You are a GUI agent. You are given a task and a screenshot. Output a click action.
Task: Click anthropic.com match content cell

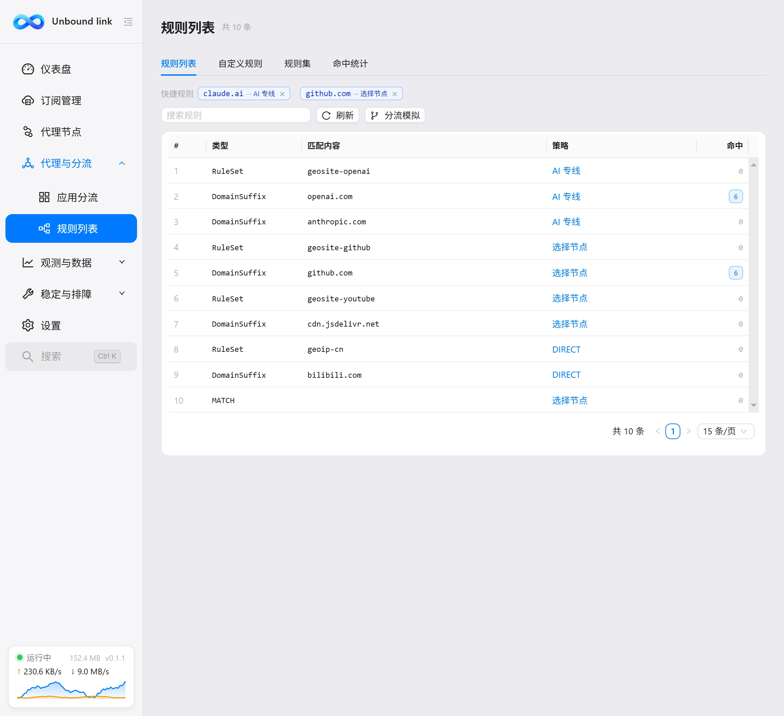(337, 222)
